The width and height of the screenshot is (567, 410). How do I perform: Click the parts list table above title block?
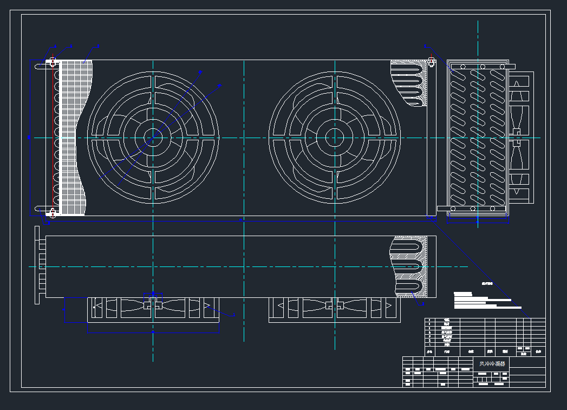click(x=485, y=336)
